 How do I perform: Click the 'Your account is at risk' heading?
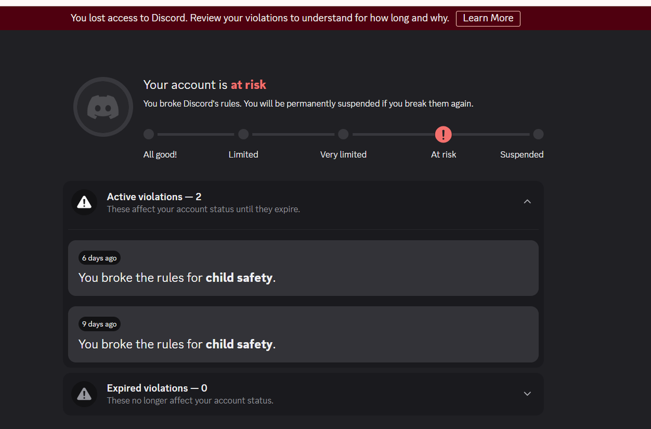pos(205,85)
